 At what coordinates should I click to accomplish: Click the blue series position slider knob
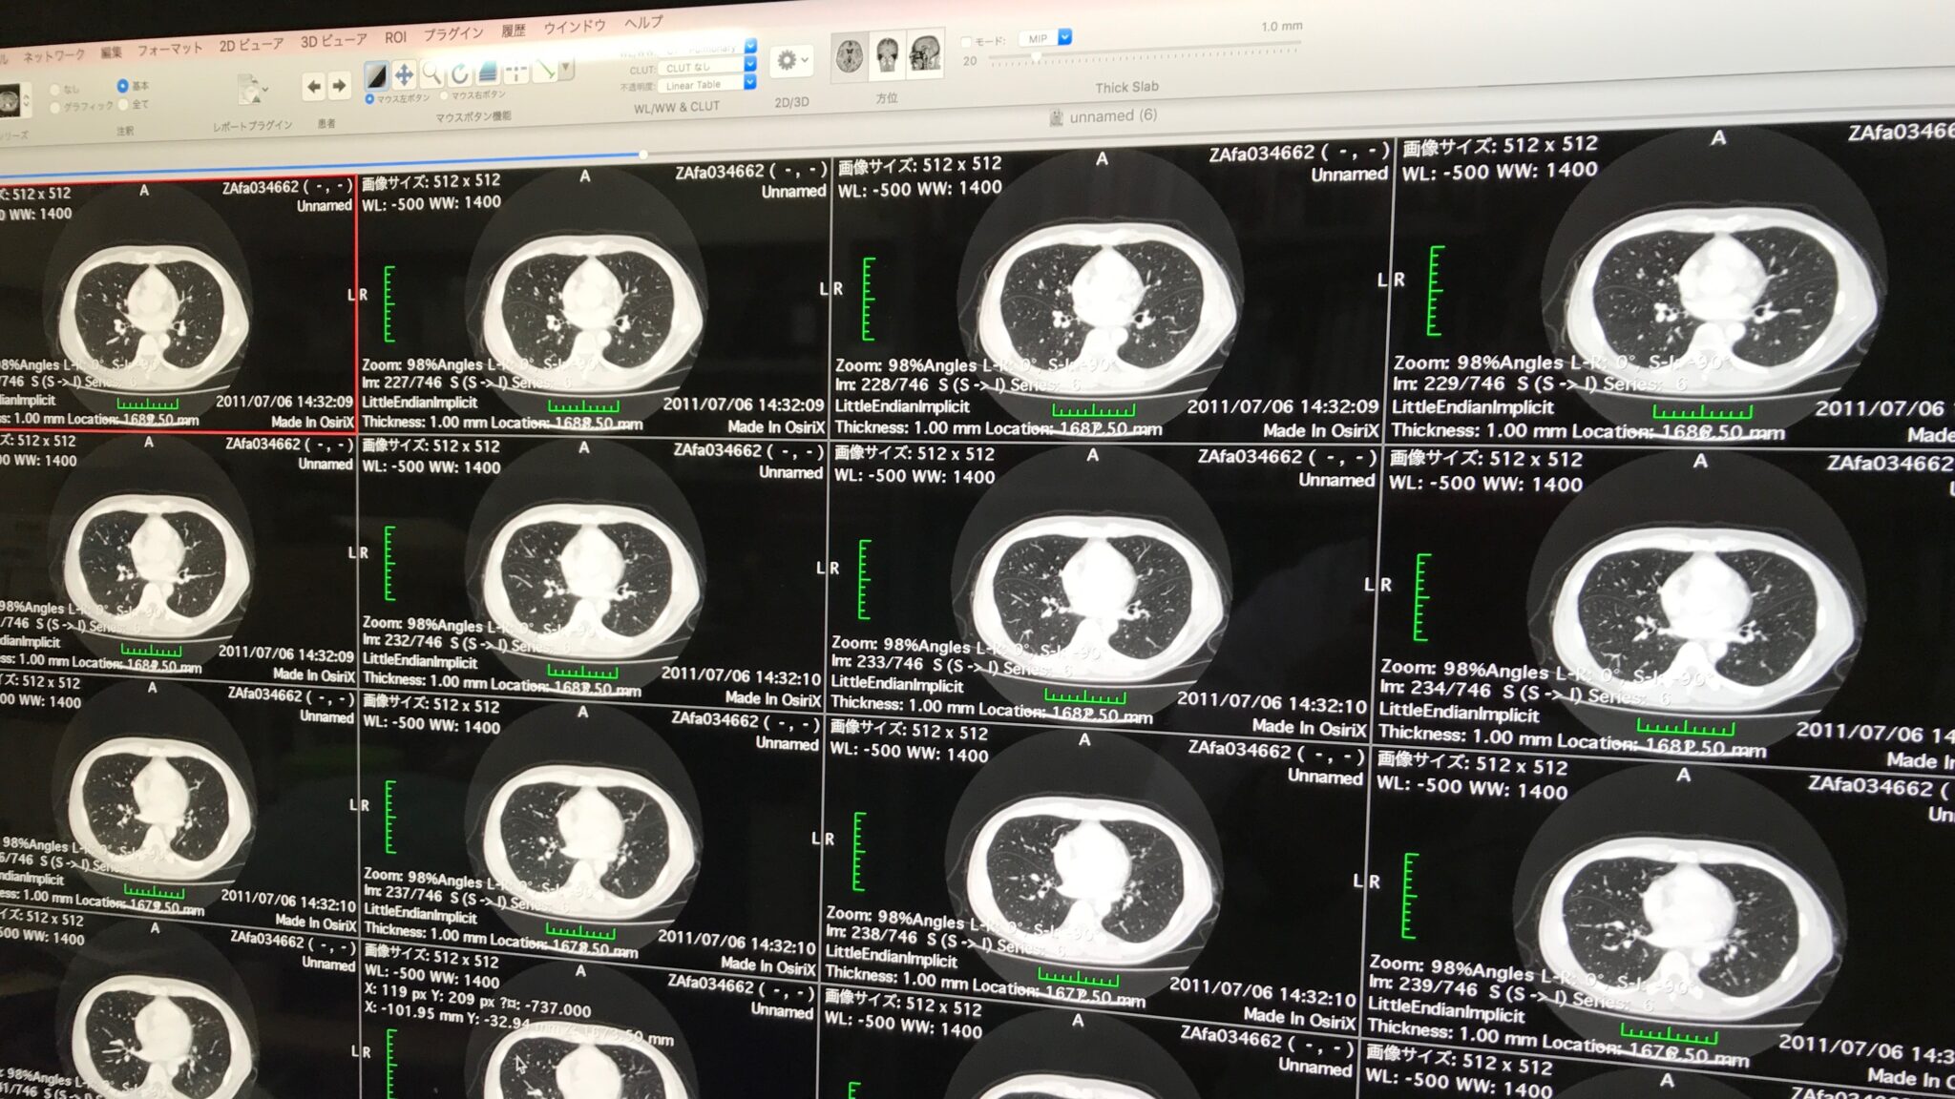643,154
